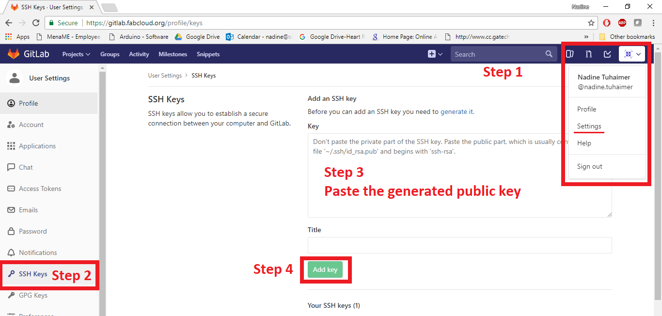Image resolution: width=662 pixels, height=316 pixels.
Task: Click the address bar URL
Action: click(144, 23)
